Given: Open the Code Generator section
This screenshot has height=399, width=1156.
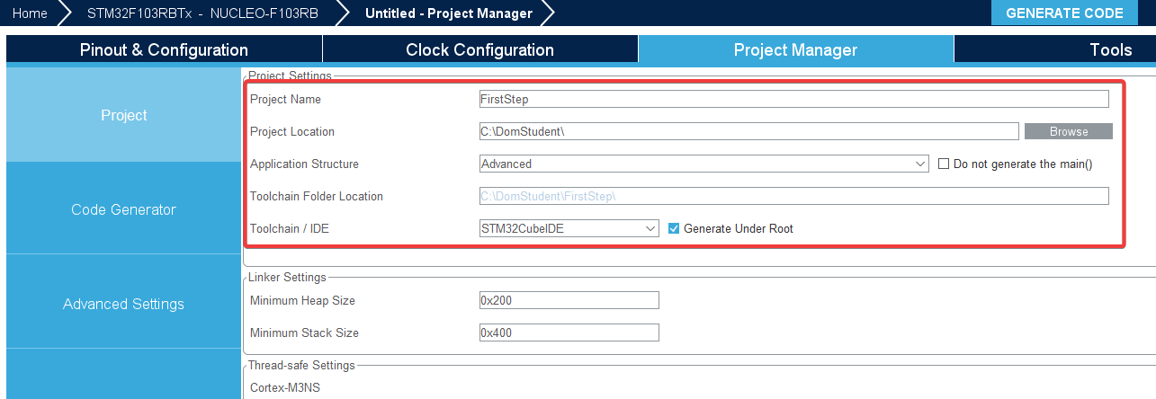Looking at the screenshot, I should (123, 209).
